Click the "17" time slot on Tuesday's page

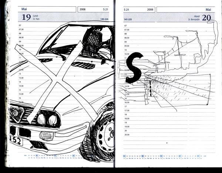[x=125, y=106]
